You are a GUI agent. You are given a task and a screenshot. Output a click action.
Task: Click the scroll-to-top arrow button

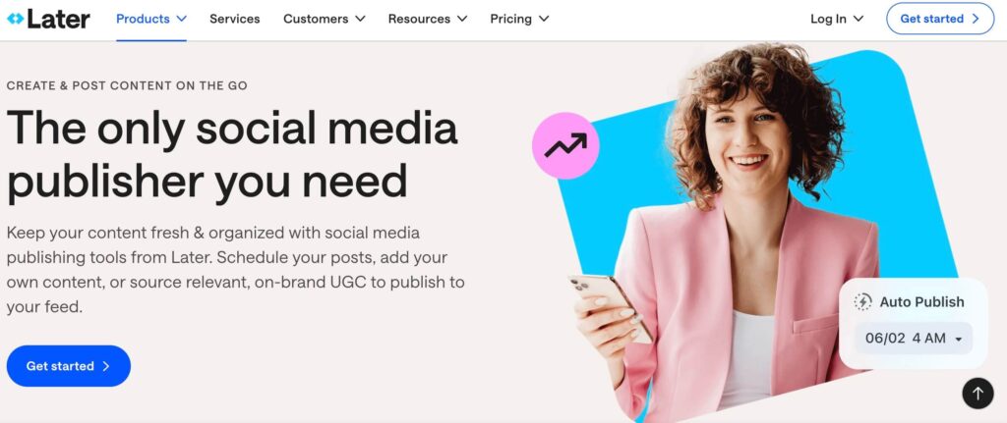point(977,393)
